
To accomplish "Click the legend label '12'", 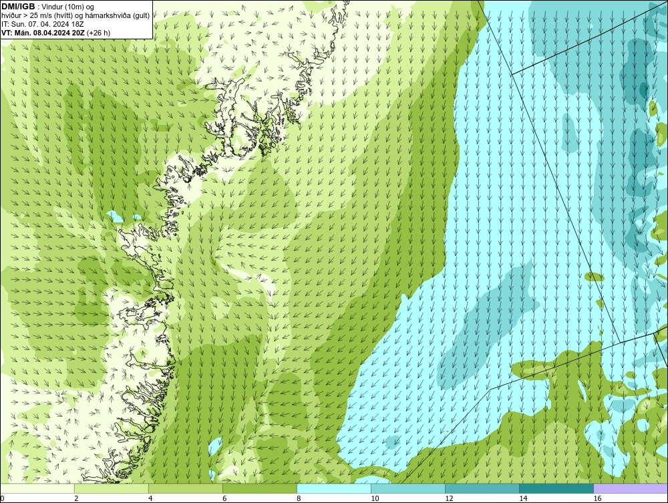I will click(x=449, y=498).
